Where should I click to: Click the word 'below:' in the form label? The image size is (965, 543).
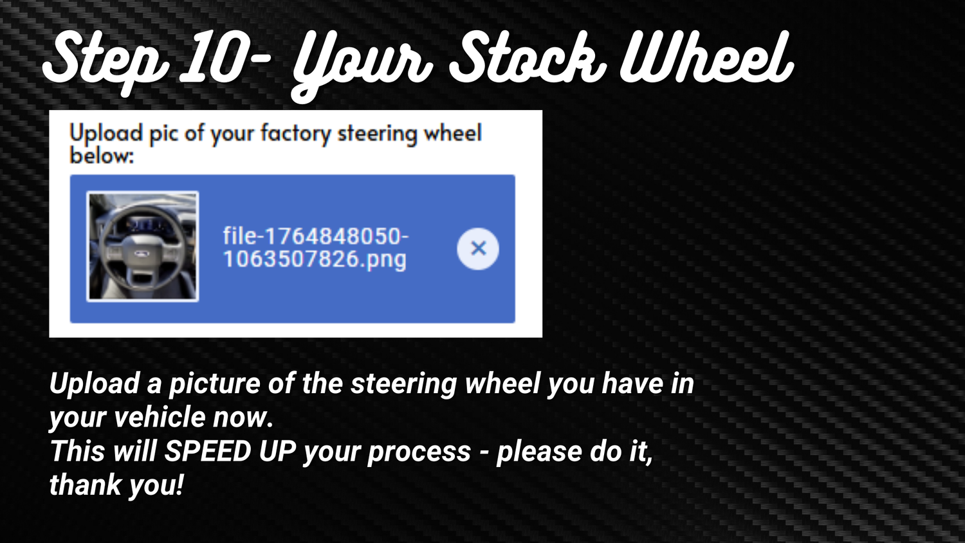(x=102, y=156)
